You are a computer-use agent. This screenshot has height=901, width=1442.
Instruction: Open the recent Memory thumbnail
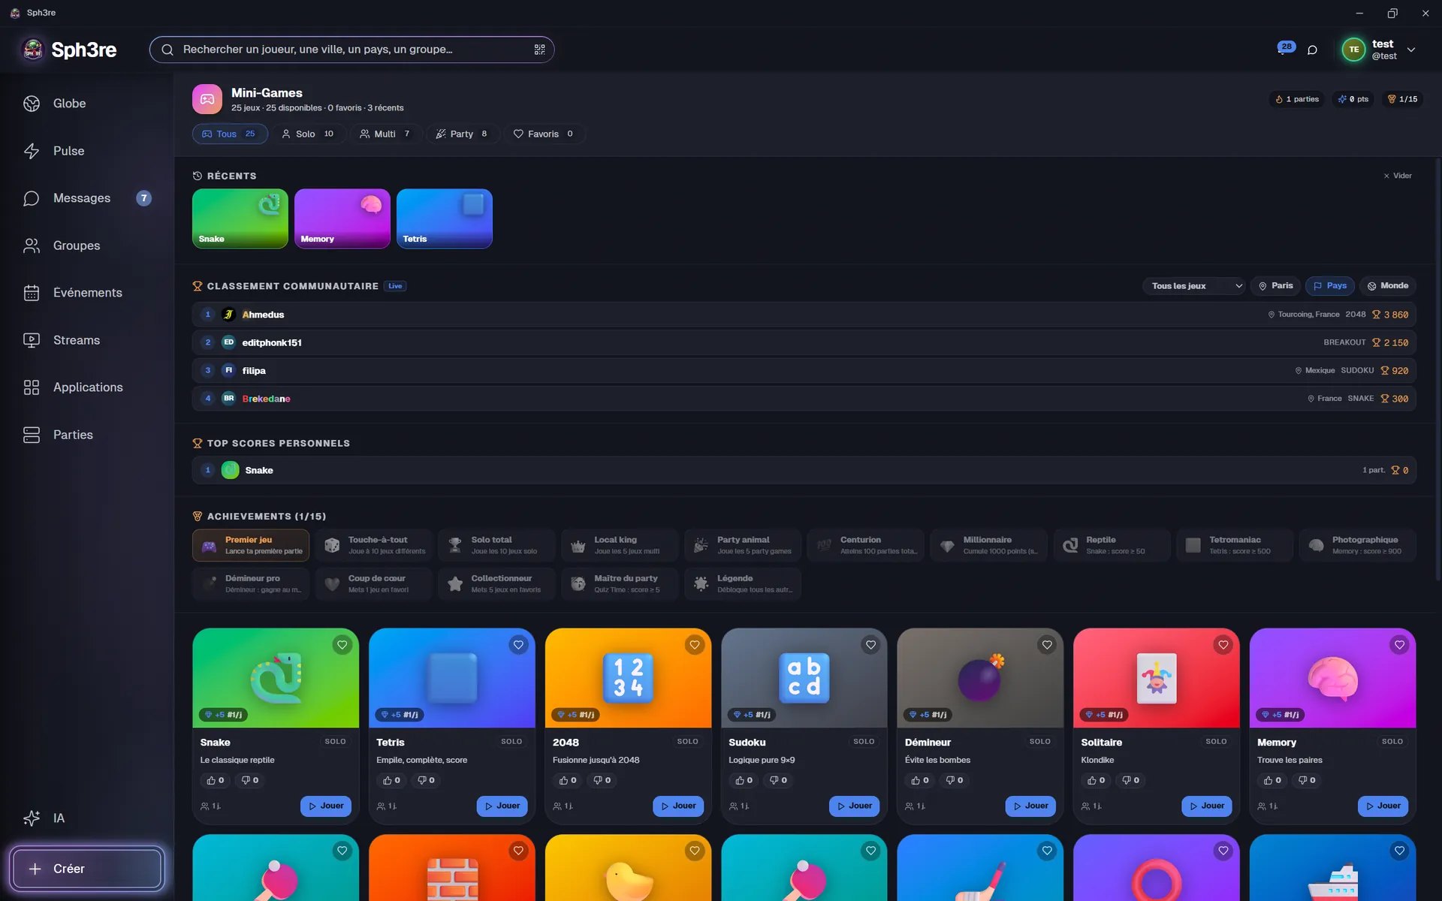tap(342, 218)
